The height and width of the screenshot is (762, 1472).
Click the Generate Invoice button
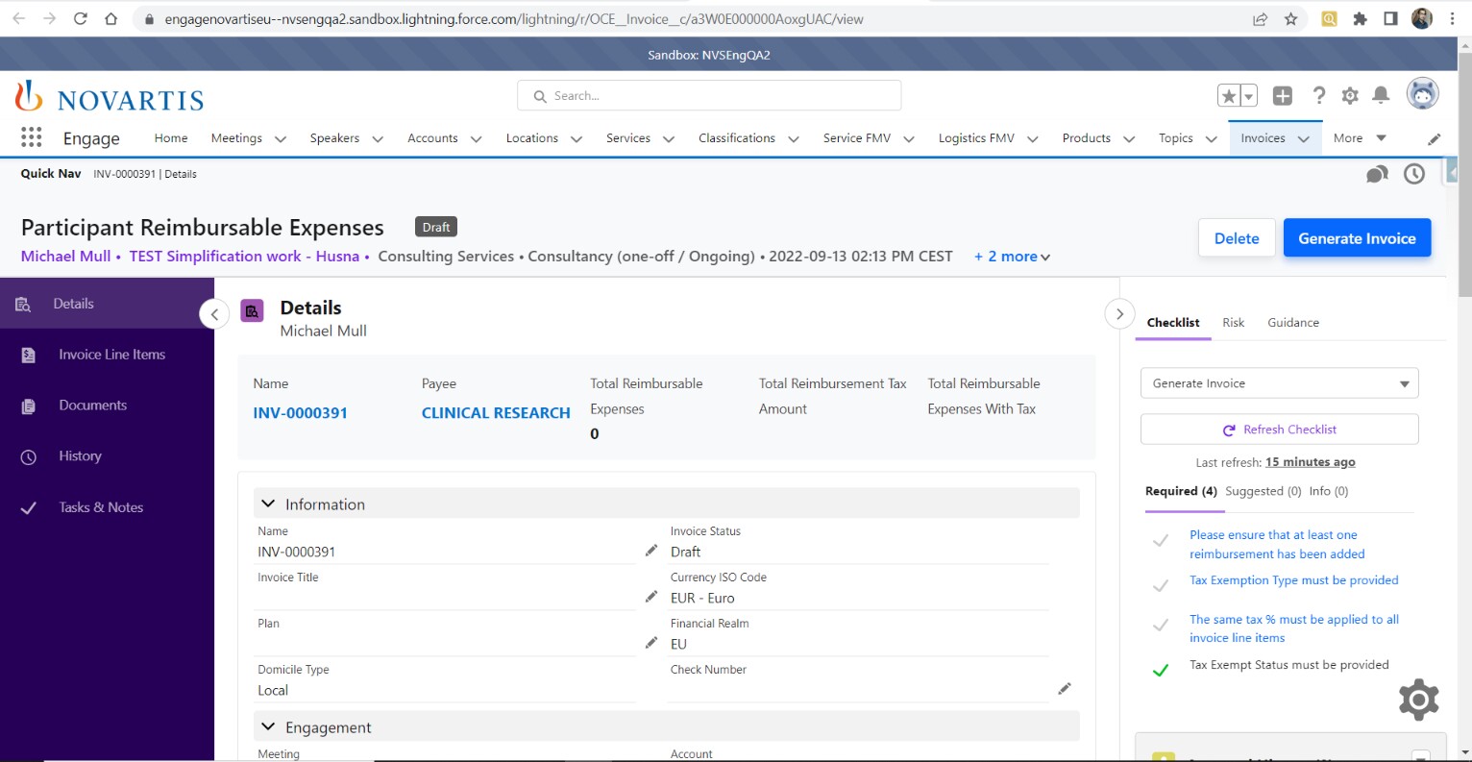(x=1357, y=237)
